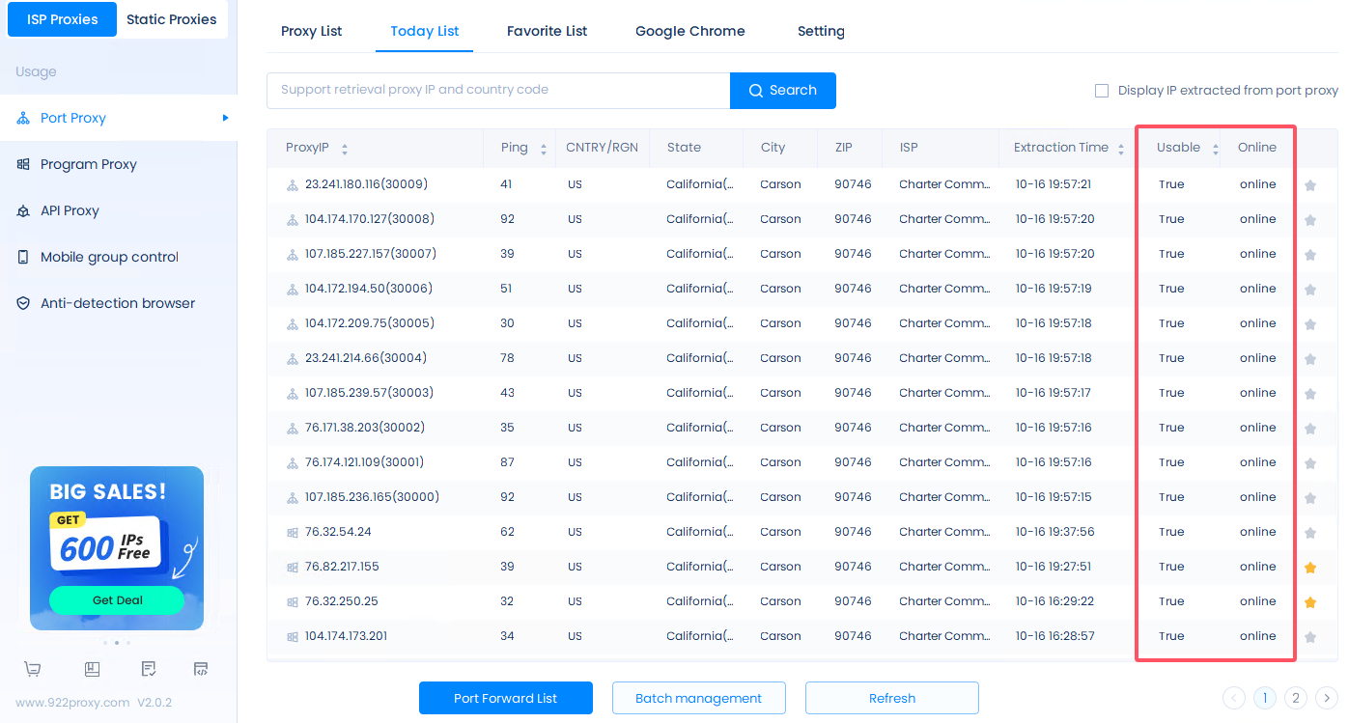Open the shopping cart icon at sidebar bottom
This screenshot has height=723, width=1349.
point(33,669)
